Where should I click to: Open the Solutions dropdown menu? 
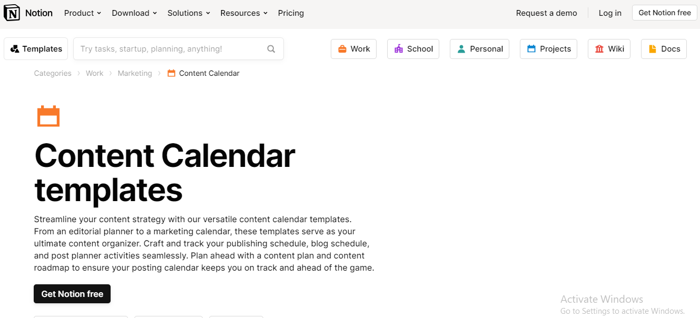(189, 13)
